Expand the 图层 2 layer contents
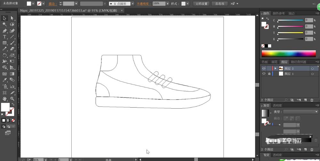The image size is (320, 161). click(x=276, y=68)
